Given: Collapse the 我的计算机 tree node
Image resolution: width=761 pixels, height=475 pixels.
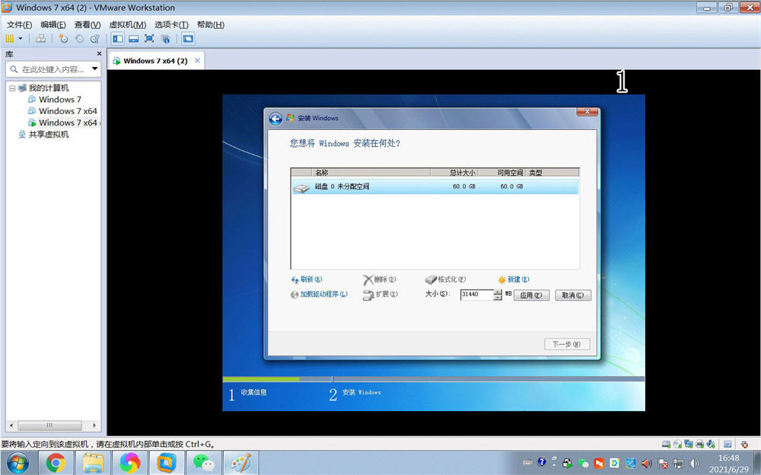Looking at the screenshot, I should pos(12,88).
